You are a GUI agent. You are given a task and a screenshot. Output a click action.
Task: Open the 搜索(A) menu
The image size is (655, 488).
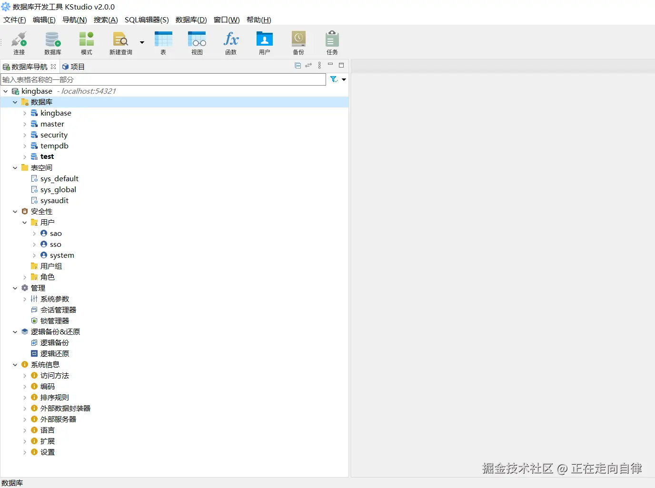point(106,20)
